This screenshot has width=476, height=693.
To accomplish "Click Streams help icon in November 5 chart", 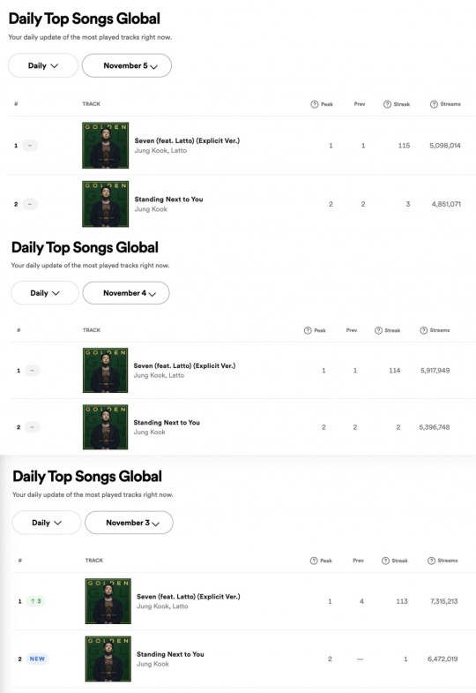I will [434, 104].
